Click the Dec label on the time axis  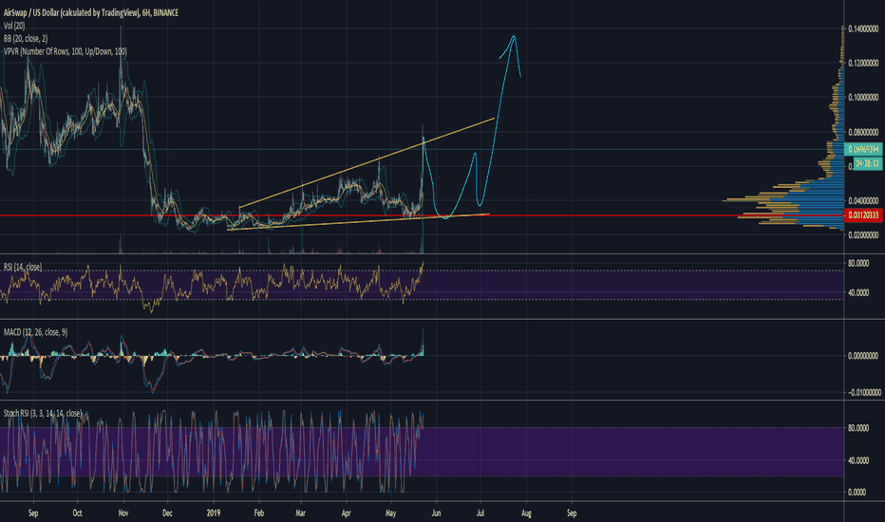(x=168, y=513)
